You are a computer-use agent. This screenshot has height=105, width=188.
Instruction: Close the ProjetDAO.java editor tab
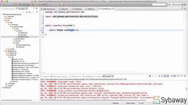[113, 9]
